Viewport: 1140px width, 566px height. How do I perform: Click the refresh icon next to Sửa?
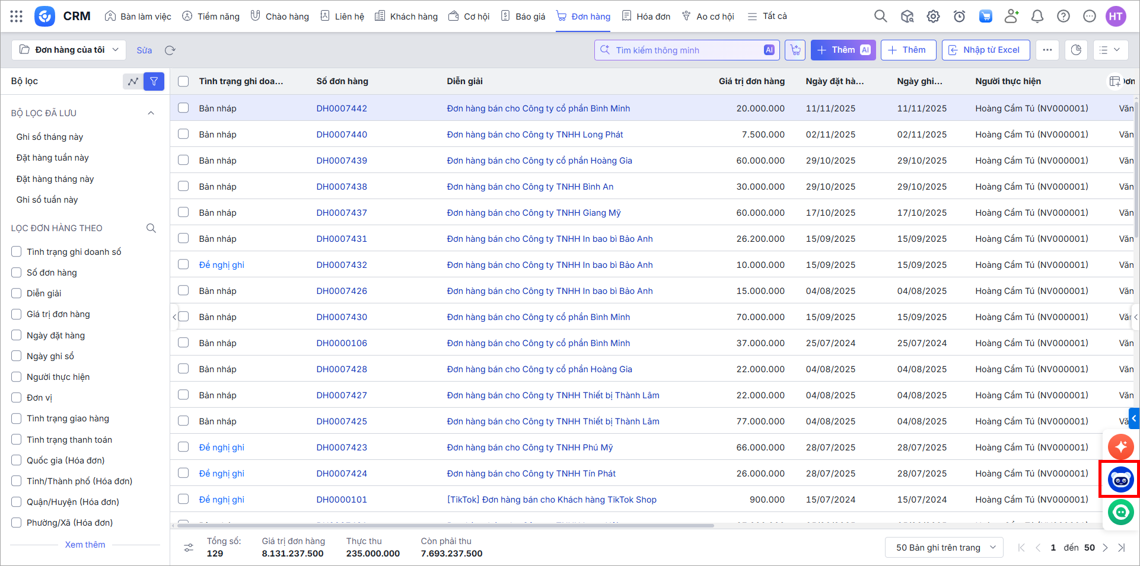tap(170, 50)
